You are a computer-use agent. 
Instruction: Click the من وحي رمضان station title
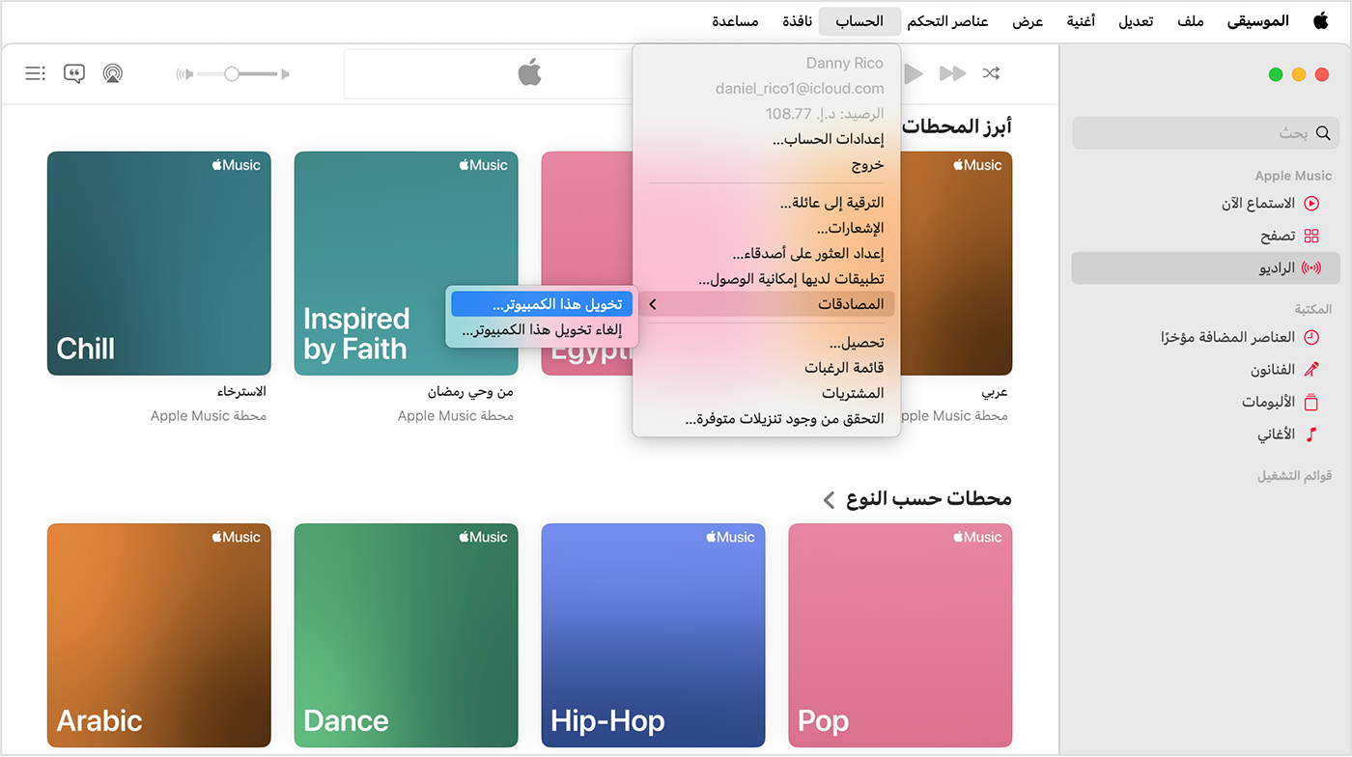coord(471,392)
